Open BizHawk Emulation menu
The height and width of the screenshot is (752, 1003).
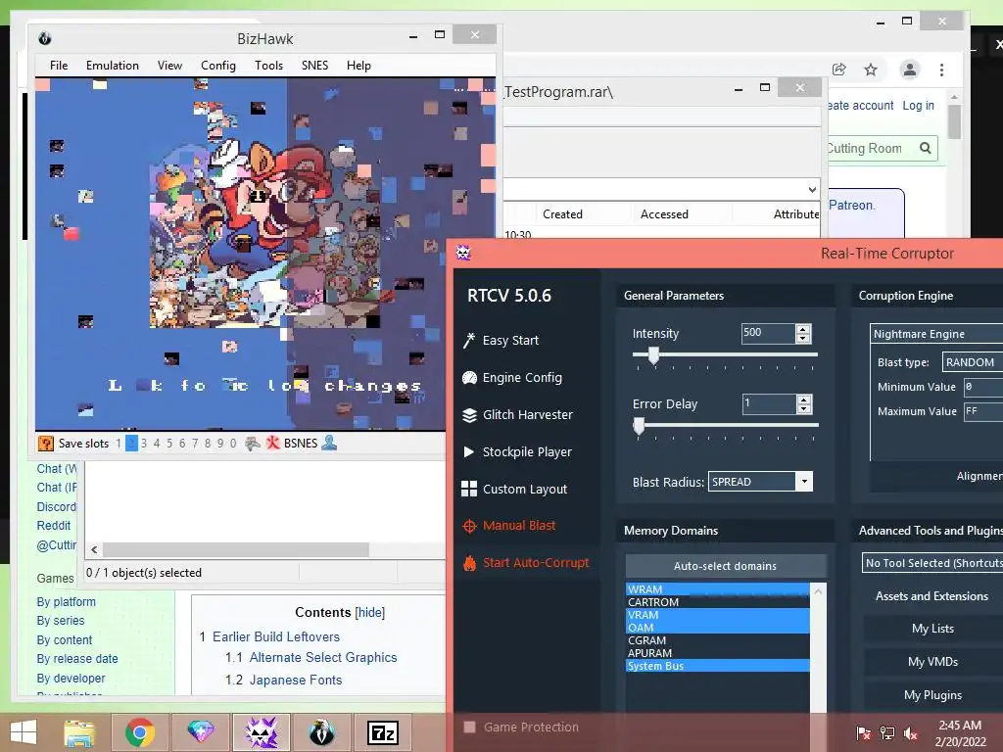coord(113,66)
